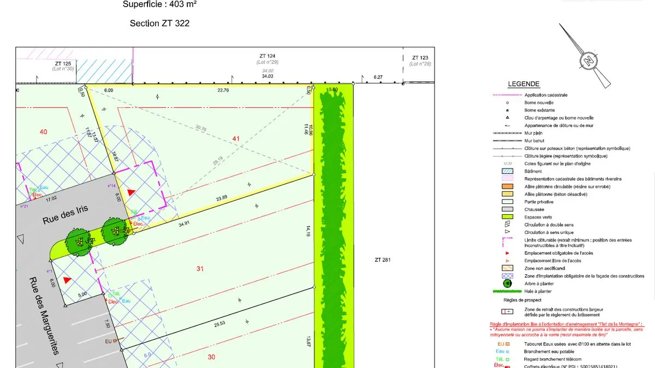Click the 'Emplacement obligatoire de l'accès' red arrow icon
Screen dimensions: 655x368
507,253
